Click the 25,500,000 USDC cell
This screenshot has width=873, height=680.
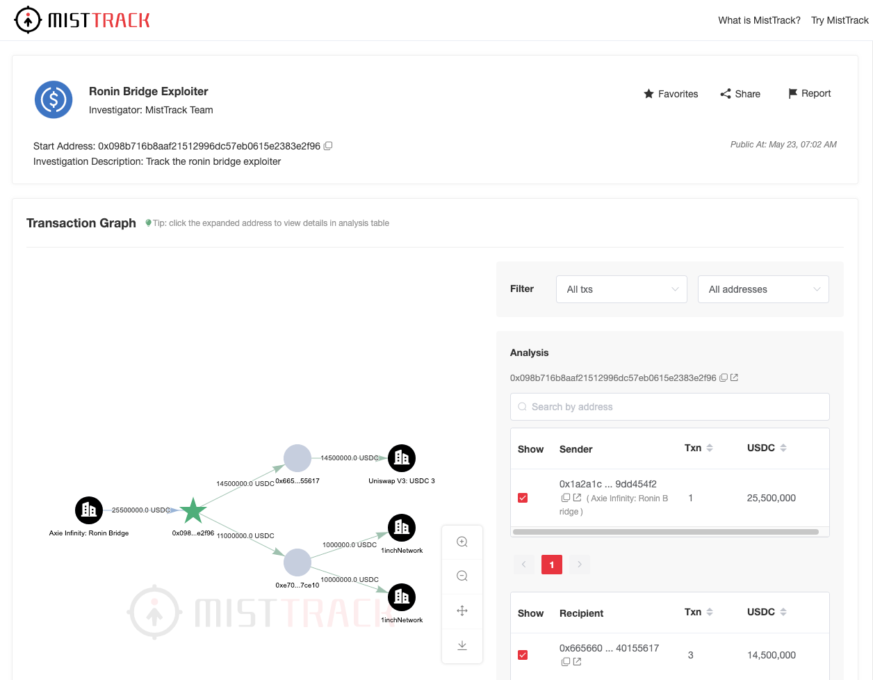[772, 498]
